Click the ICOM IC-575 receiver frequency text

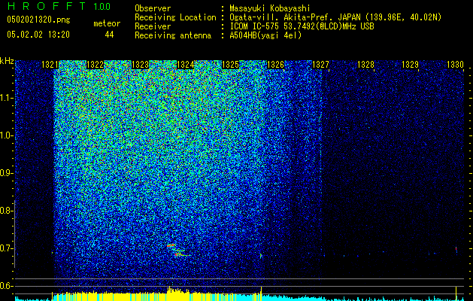click(302, 26)
